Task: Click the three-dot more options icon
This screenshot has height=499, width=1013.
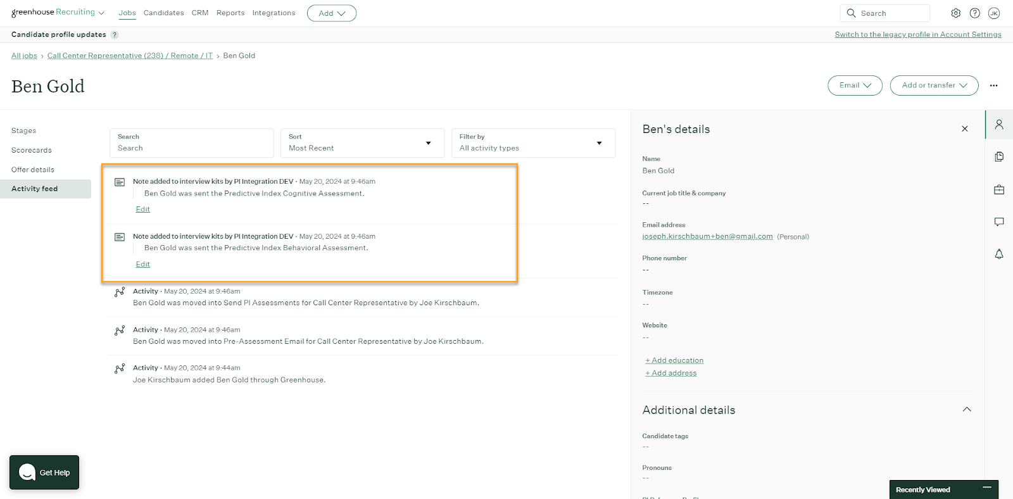Action: pos(993,85)
